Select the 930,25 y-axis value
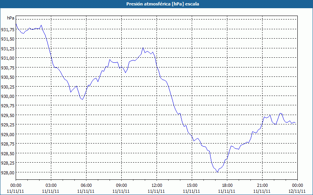313x195 pixels. (x=7, y=87)
